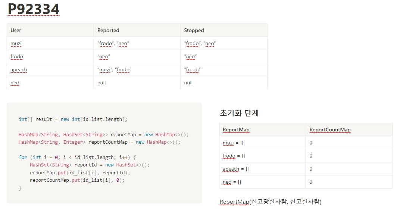Image resolution: width=400 pixels, height=215 pixels.
Task: Click the apeach cell in User column
Action: point(19,69)
